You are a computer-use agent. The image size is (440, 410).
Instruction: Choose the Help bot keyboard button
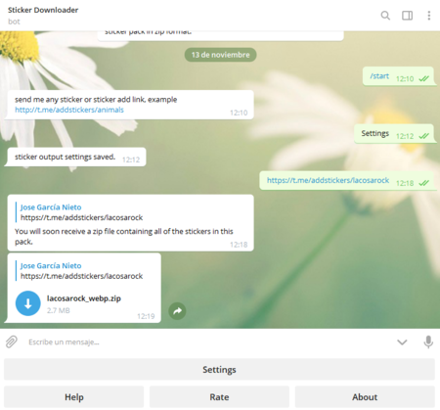click(74, 396)
